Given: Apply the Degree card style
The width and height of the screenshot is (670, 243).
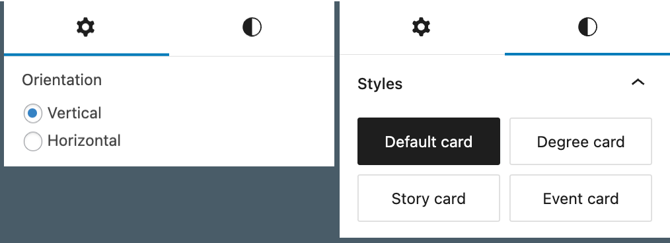Looking at the screenshot, I should tap(581, 141).
